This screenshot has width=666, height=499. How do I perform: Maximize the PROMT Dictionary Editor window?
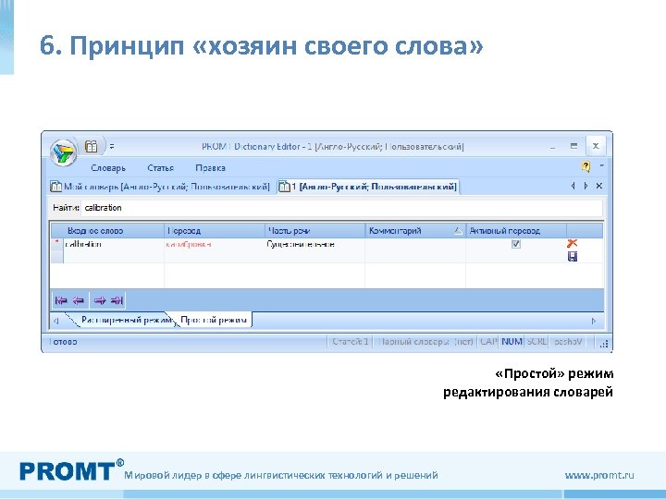(x=573, y=146)
